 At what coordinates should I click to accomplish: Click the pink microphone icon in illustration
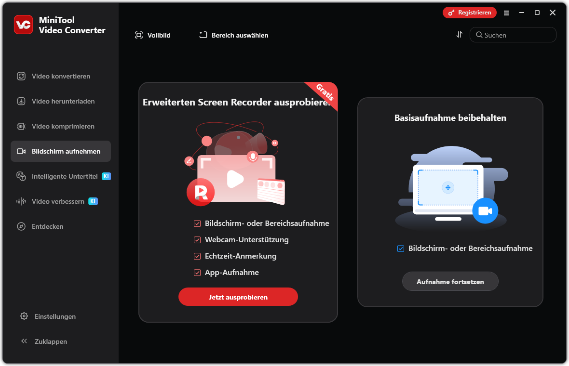[253, 157]
